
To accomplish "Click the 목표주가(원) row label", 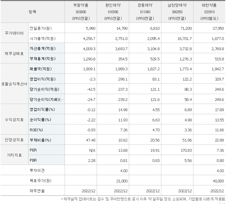I will pos(41,181).
